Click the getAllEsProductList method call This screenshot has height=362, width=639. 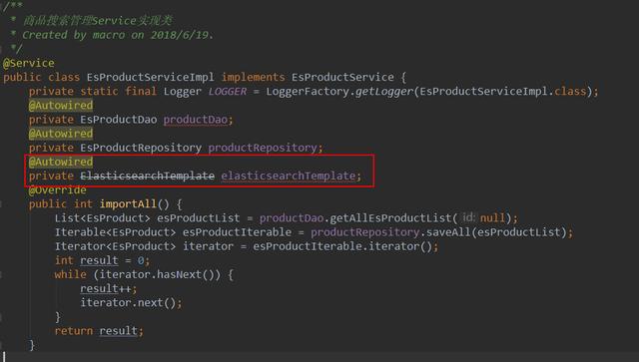tap(390, 217)
